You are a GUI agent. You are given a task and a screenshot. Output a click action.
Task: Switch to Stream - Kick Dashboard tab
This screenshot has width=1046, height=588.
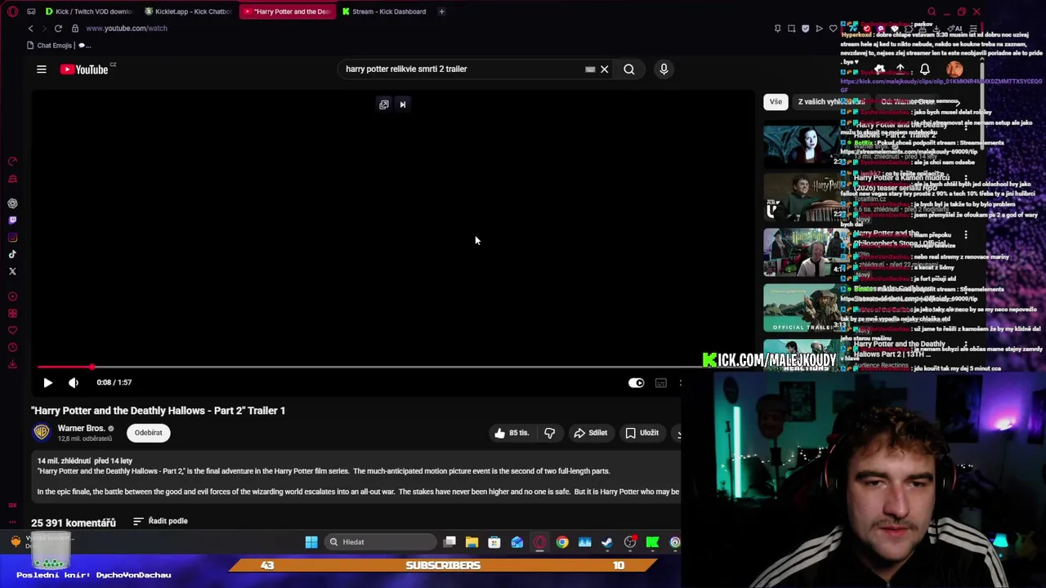(x=384, y=11)
